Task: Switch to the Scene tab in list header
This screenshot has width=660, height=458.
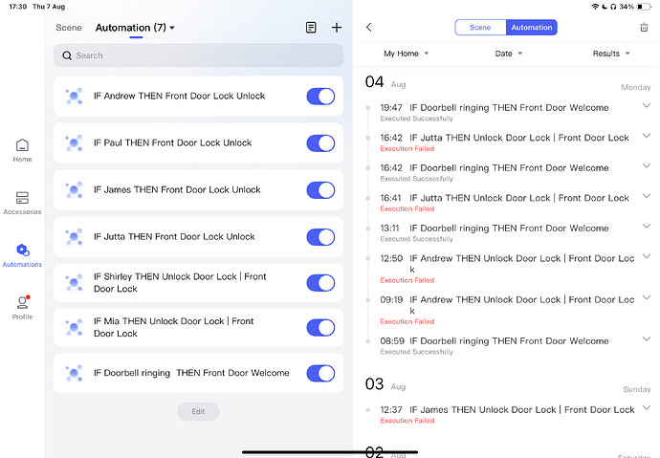Action: (69, 28)
